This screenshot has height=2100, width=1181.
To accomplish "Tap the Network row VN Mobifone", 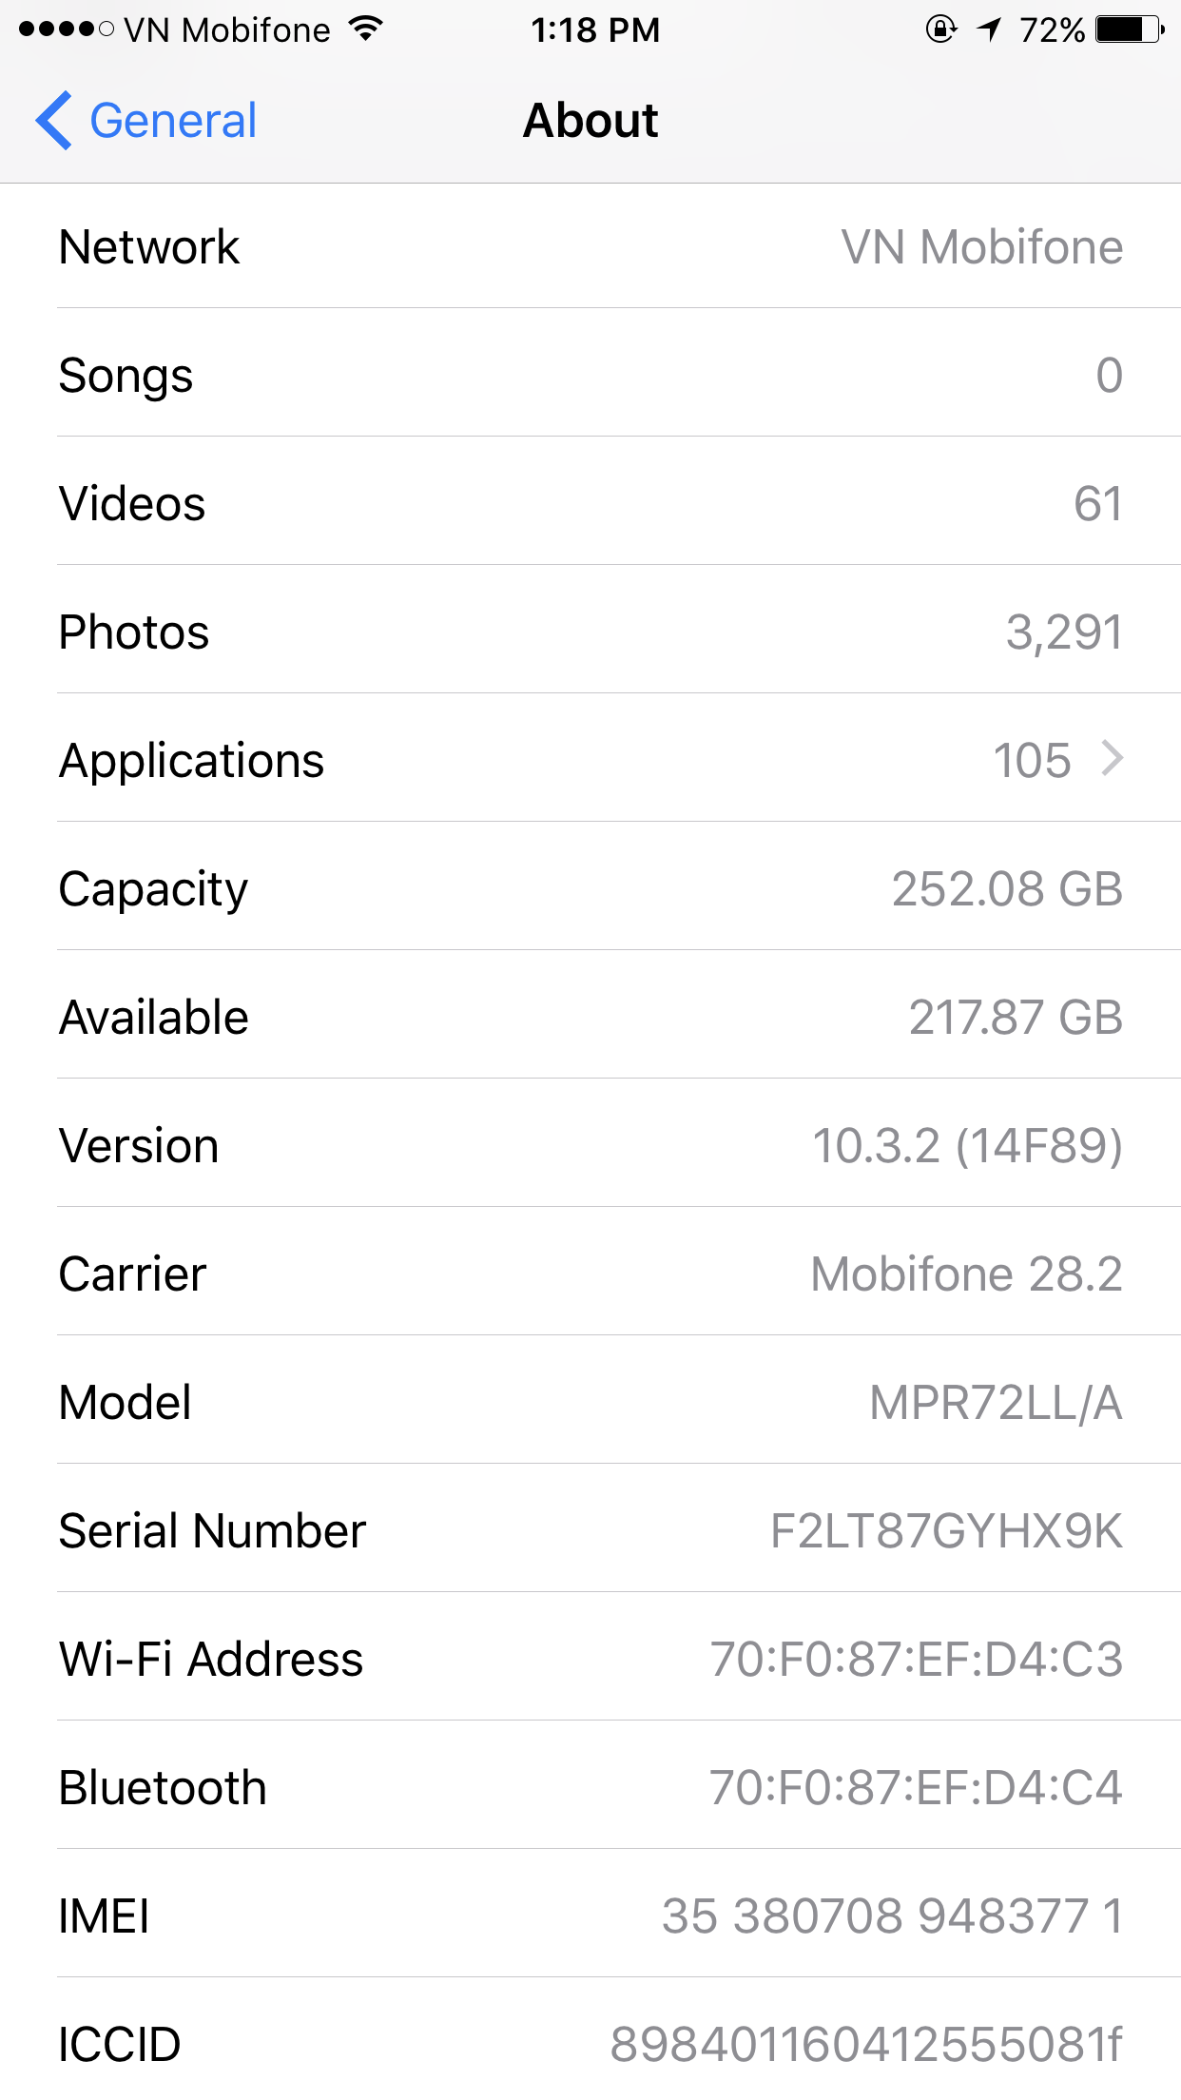I will [x=590, y=246].
